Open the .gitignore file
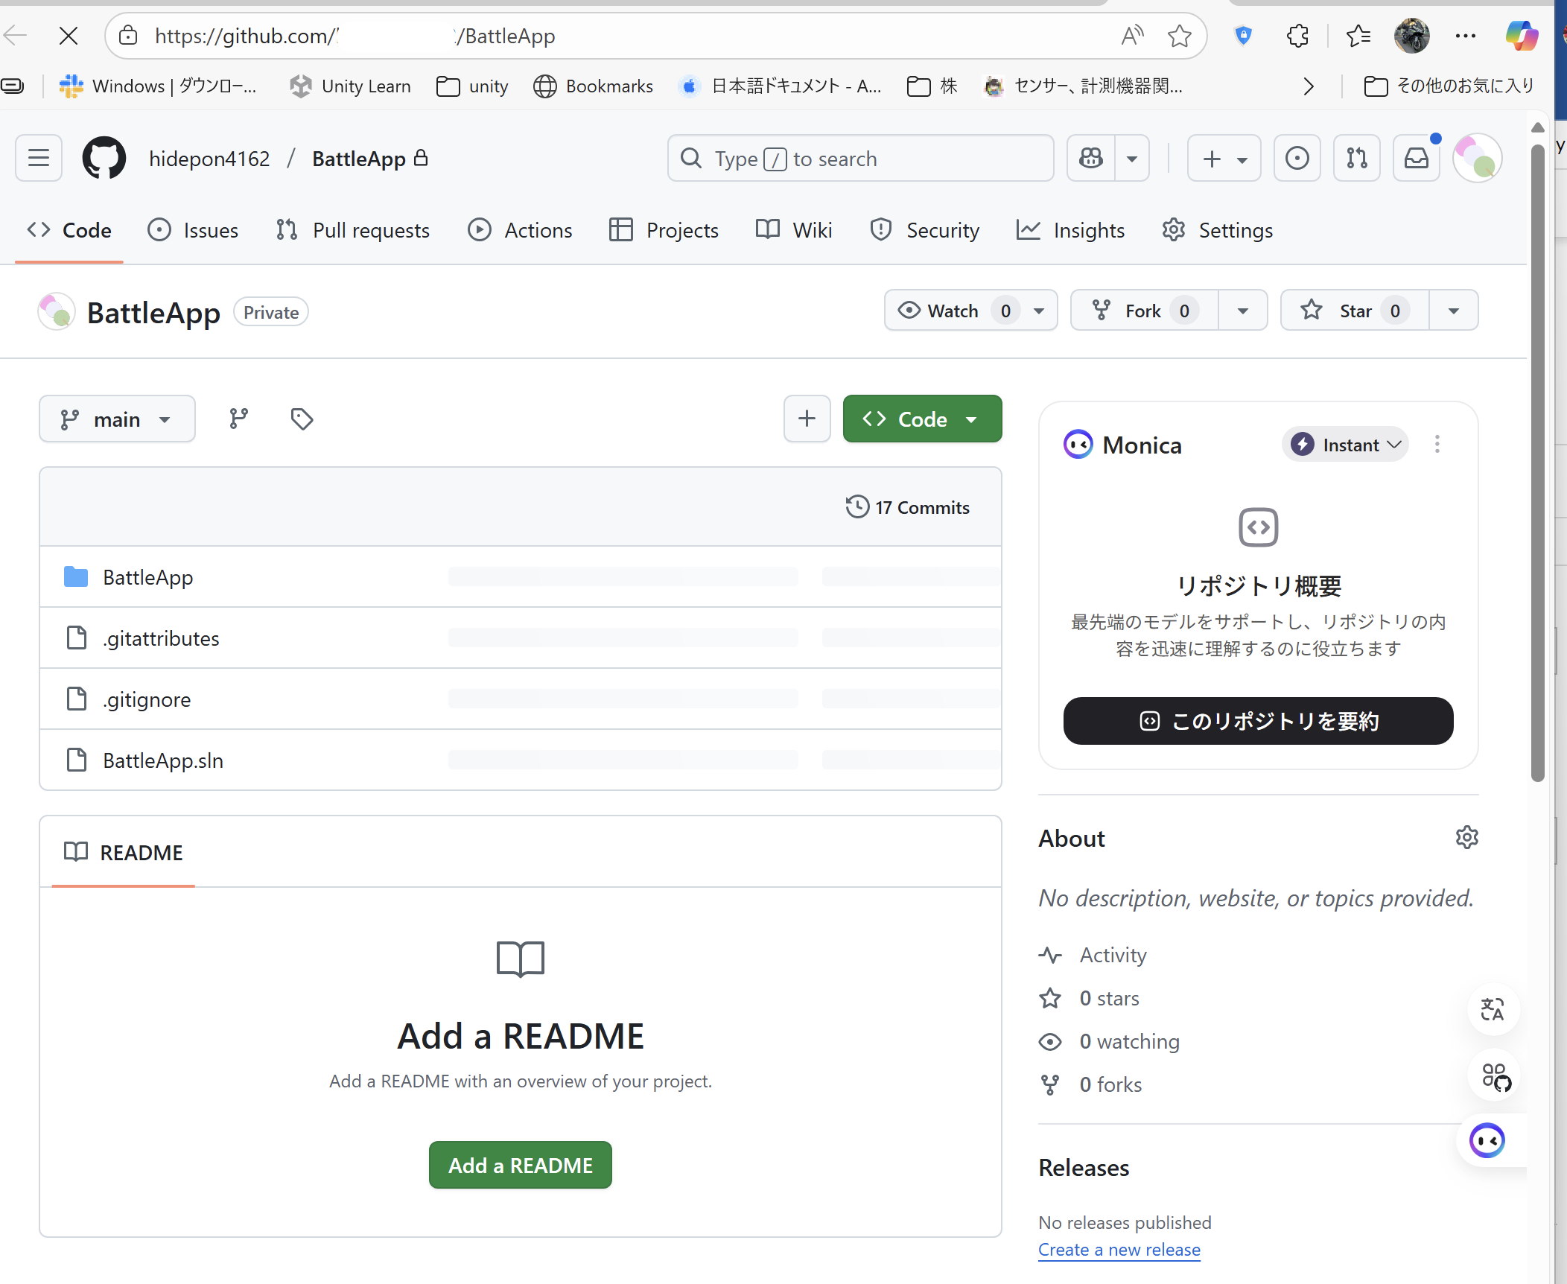The width and height of the screenshot is (1567, 1284). [x=147, y=699]
